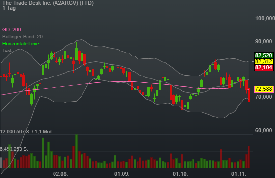Click the 1 Tag interval label
The height and width of the screenshot is (178, 275).
click(x=9, y=8)
